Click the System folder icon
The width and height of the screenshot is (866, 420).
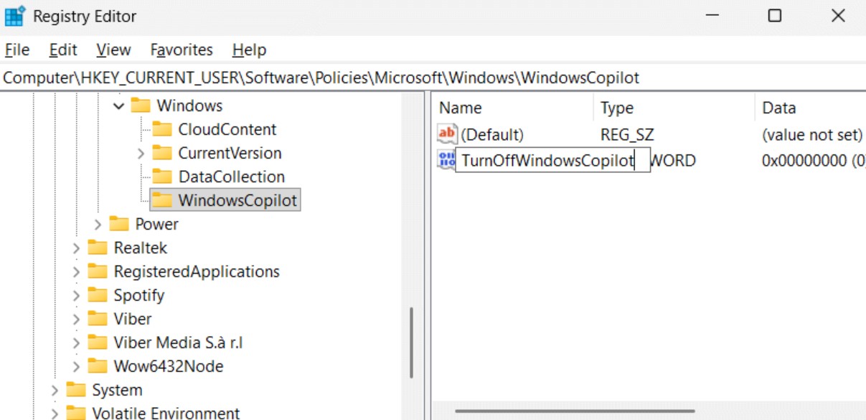76,390
